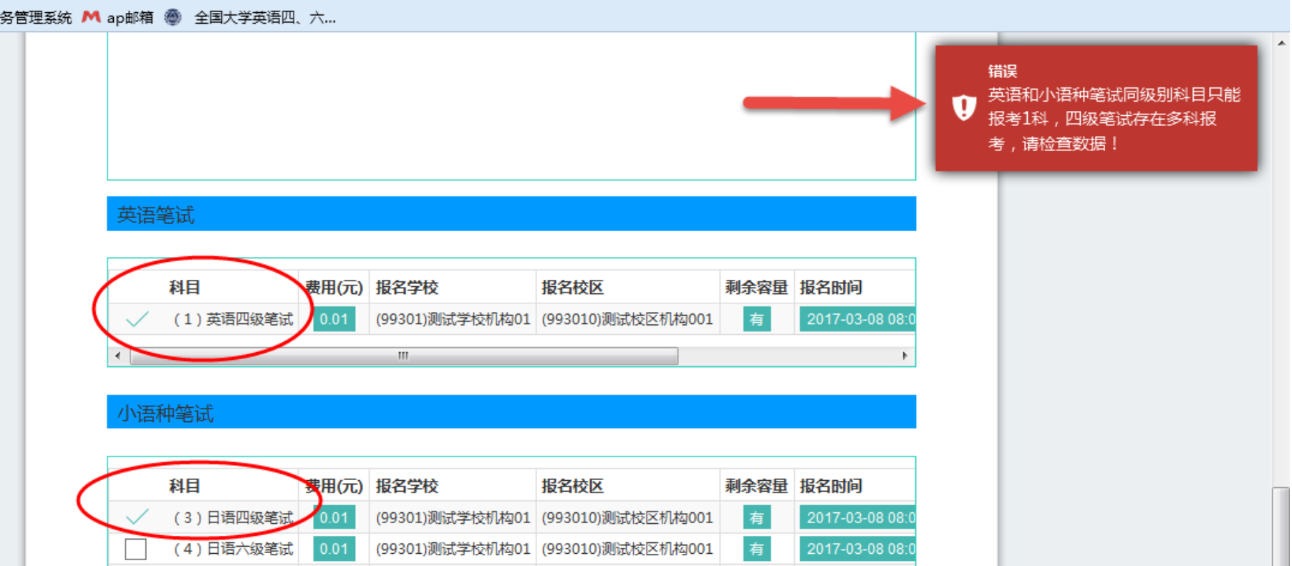The height and width of the screenshot is (566, 1292).
Task: Click school cell (99301)测试学校机构01 in 日语四级 row
Action: (x=453, y=517)
